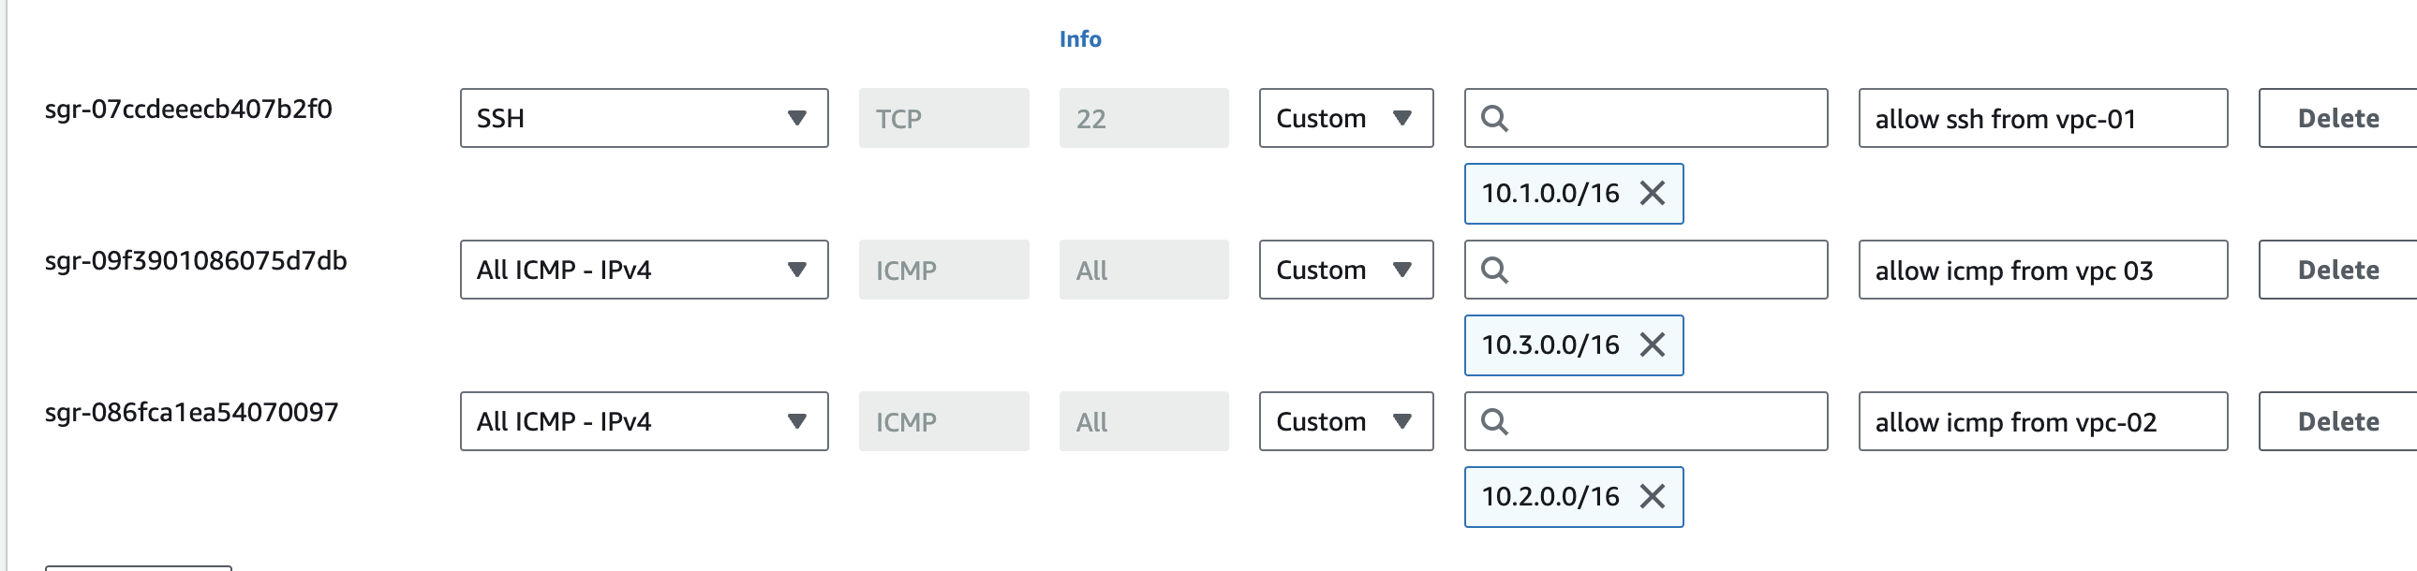This screenshot has width=2417, height=571.
Task: Delete the SSH rule from vpc-01
Action: pos(2337,118)
